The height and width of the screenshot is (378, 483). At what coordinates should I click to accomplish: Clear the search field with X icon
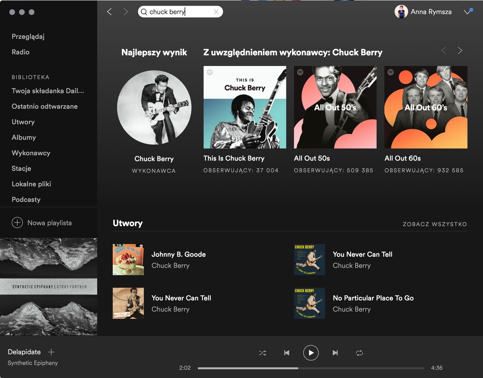click(x=216, y=12)
